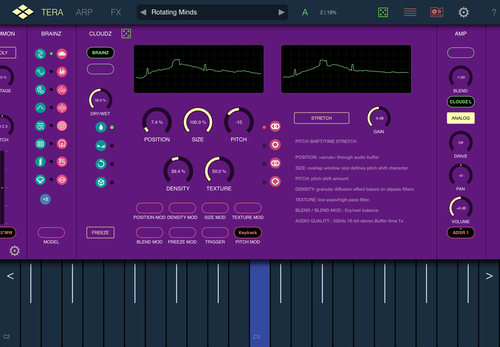This screenshot has height=347, width=500.
Task: Shift keyboard down with left arrow
Action: click(x=11, y=276)
